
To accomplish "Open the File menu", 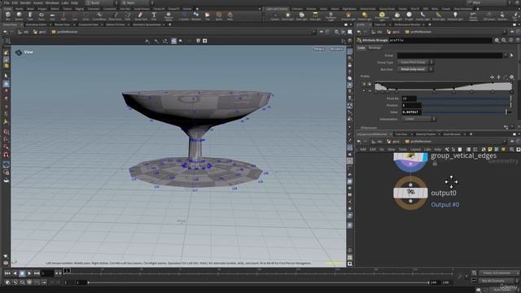I will tap(7, 2).
